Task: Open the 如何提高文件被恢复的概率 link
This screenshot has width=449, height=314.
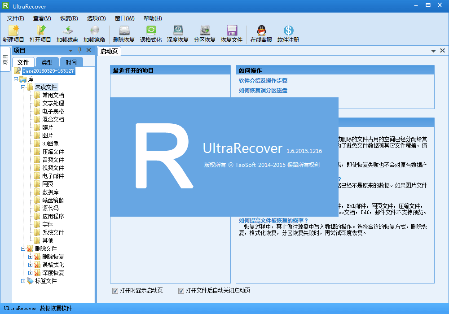Action: (273, 220)
